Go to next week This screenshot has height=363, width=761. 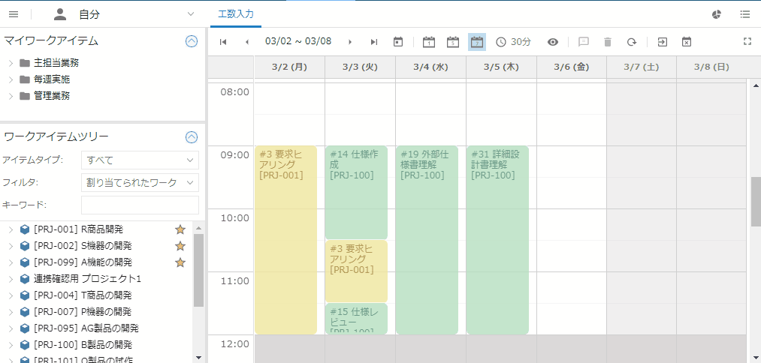tap(350, 42)
